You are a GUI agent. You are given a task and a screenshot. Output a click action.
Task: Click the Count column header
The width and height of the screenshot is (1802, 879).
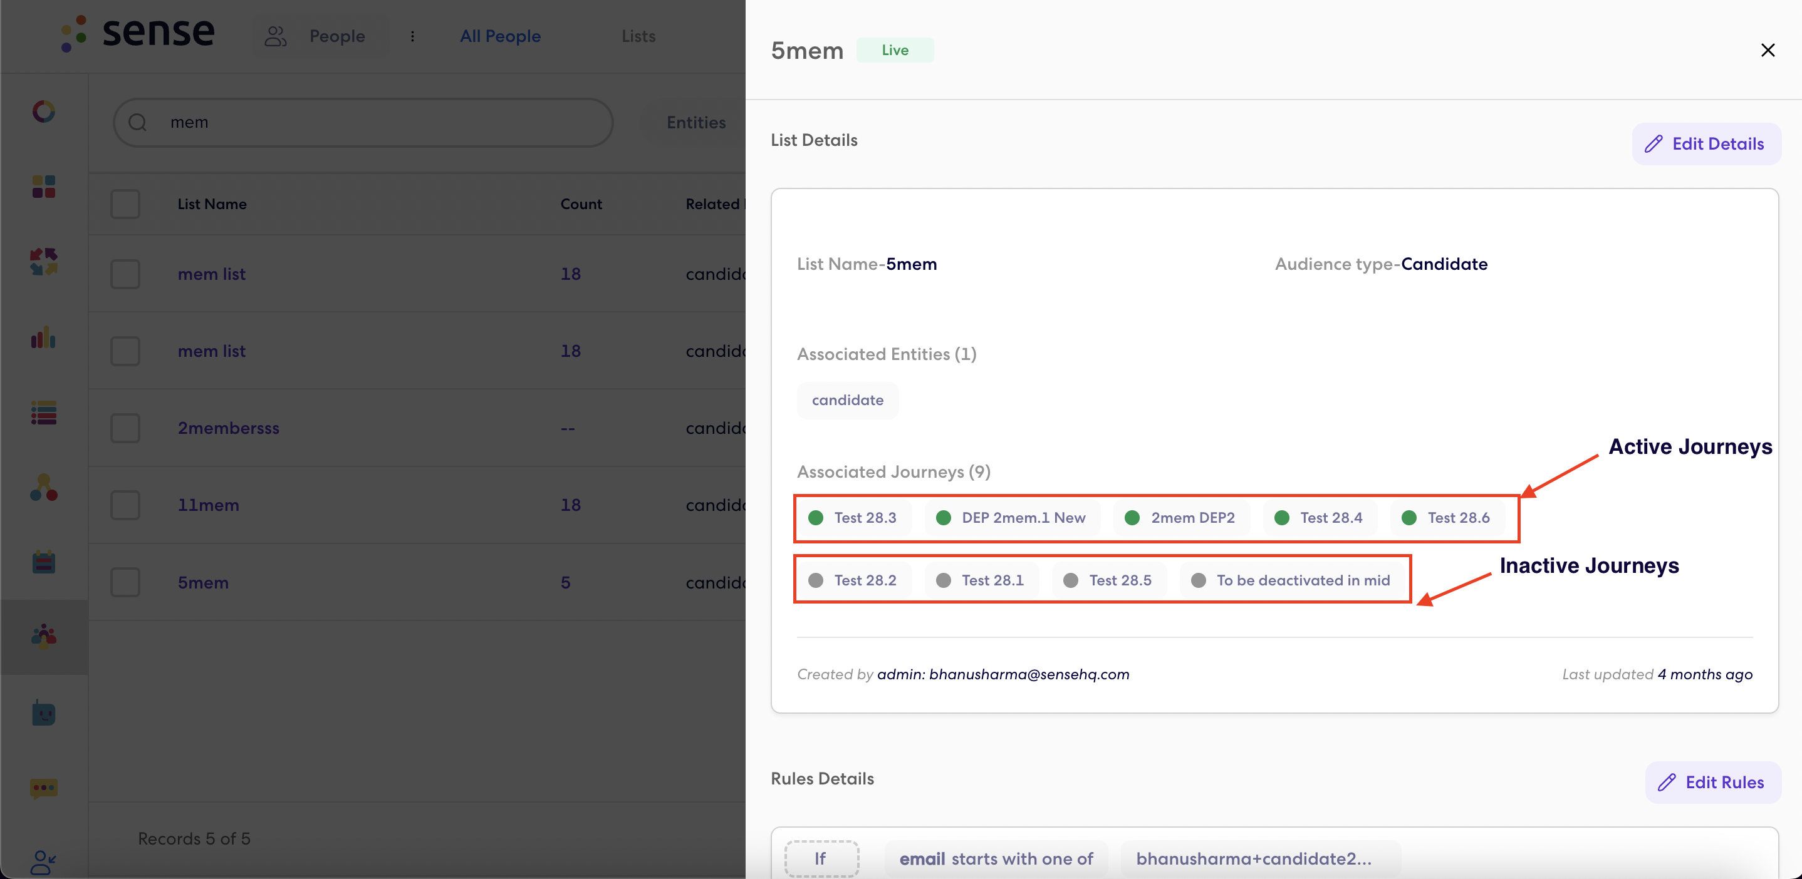(x=581, y=204)
